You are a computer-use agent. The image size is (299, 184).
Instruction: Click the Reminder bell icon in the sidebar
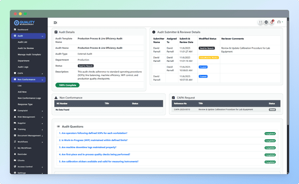pos(15,154)
